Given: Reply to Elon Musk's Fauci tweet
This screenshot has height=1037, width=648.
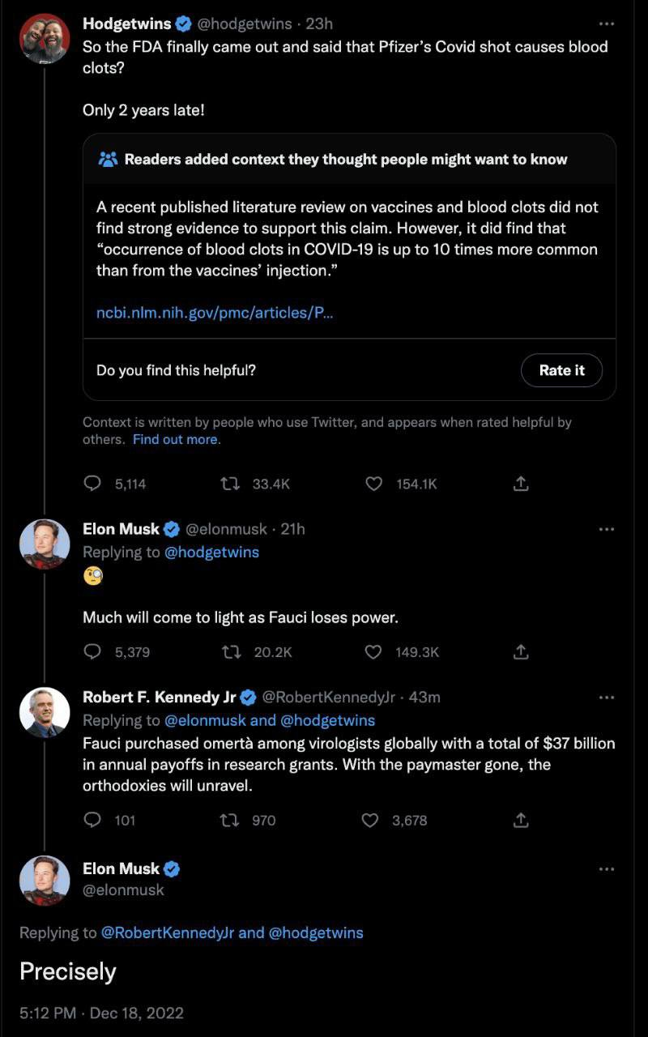Looking at the screenshot, I should click(93, 651).
